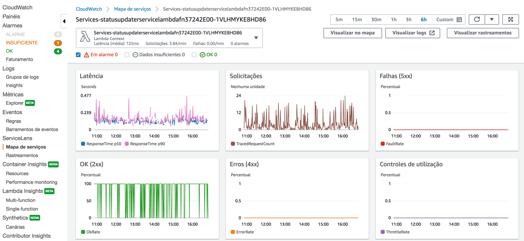Open Métricas in sidebar
Screen dimensions: 524x241
(x=13, y=95)
